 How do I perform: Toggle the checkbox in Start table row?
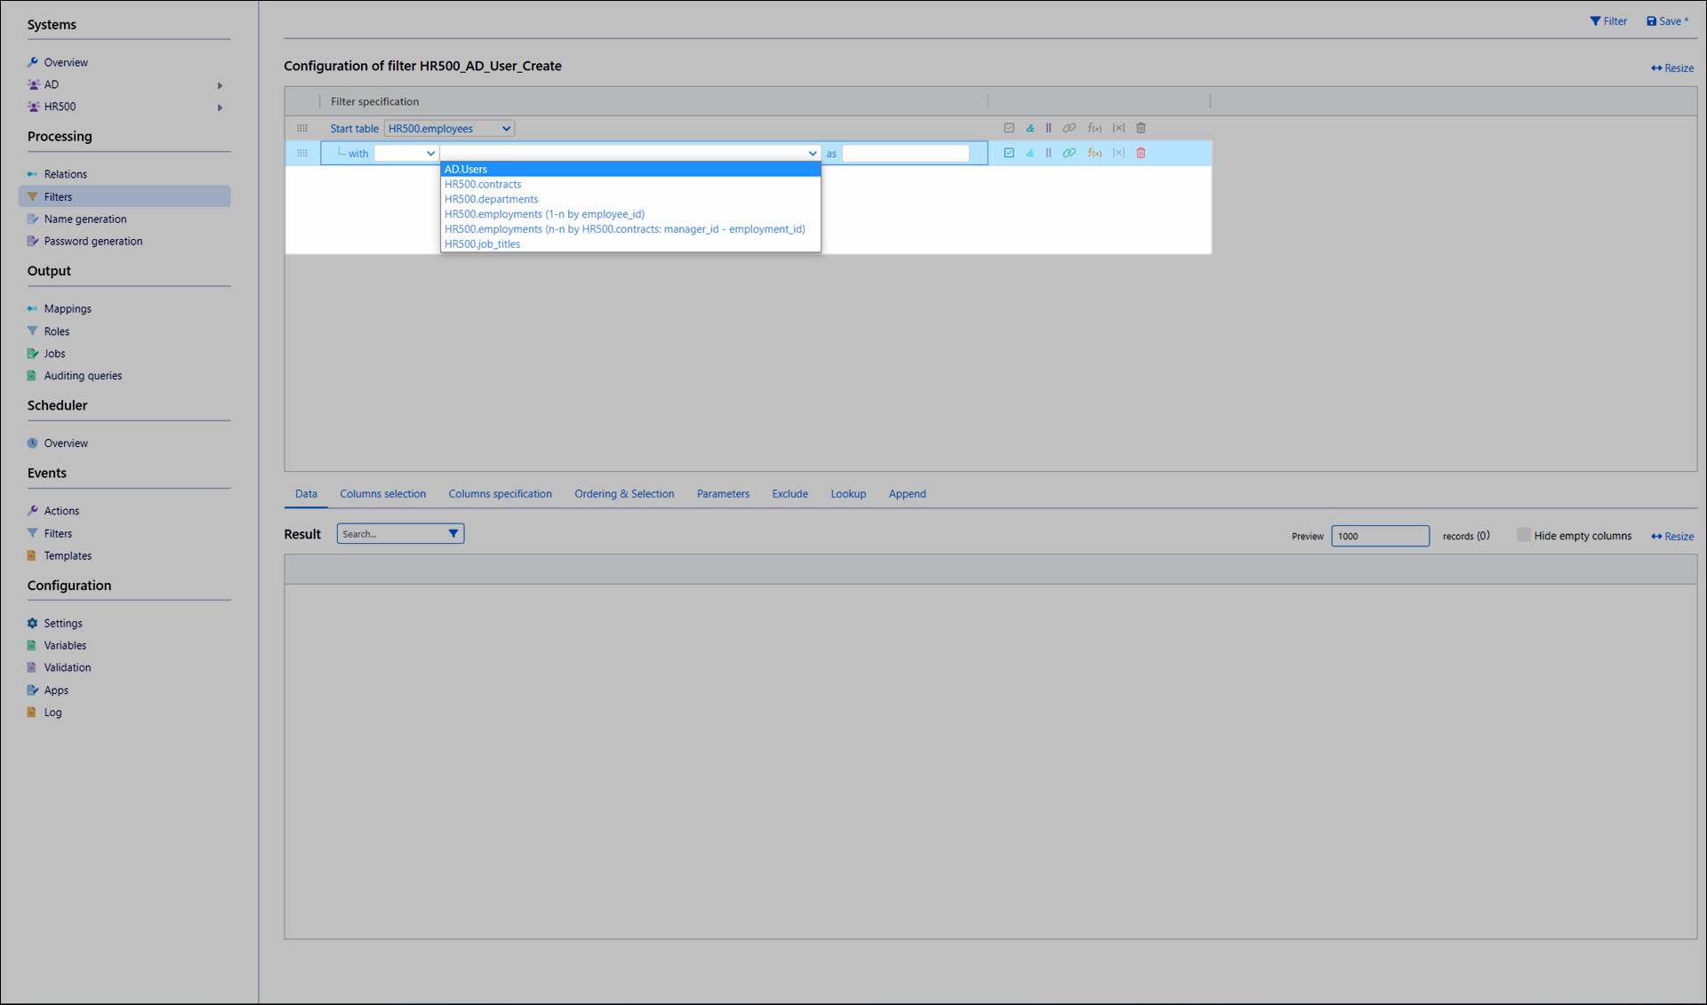click(1009, 128)
